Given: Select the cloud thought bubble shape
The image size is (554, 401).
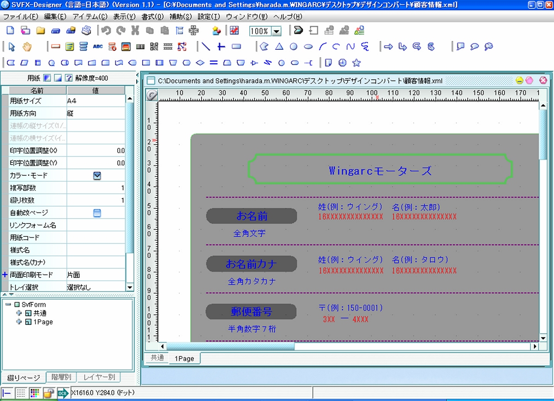Looking at the screenshot, I should click(x=489, y=47).
